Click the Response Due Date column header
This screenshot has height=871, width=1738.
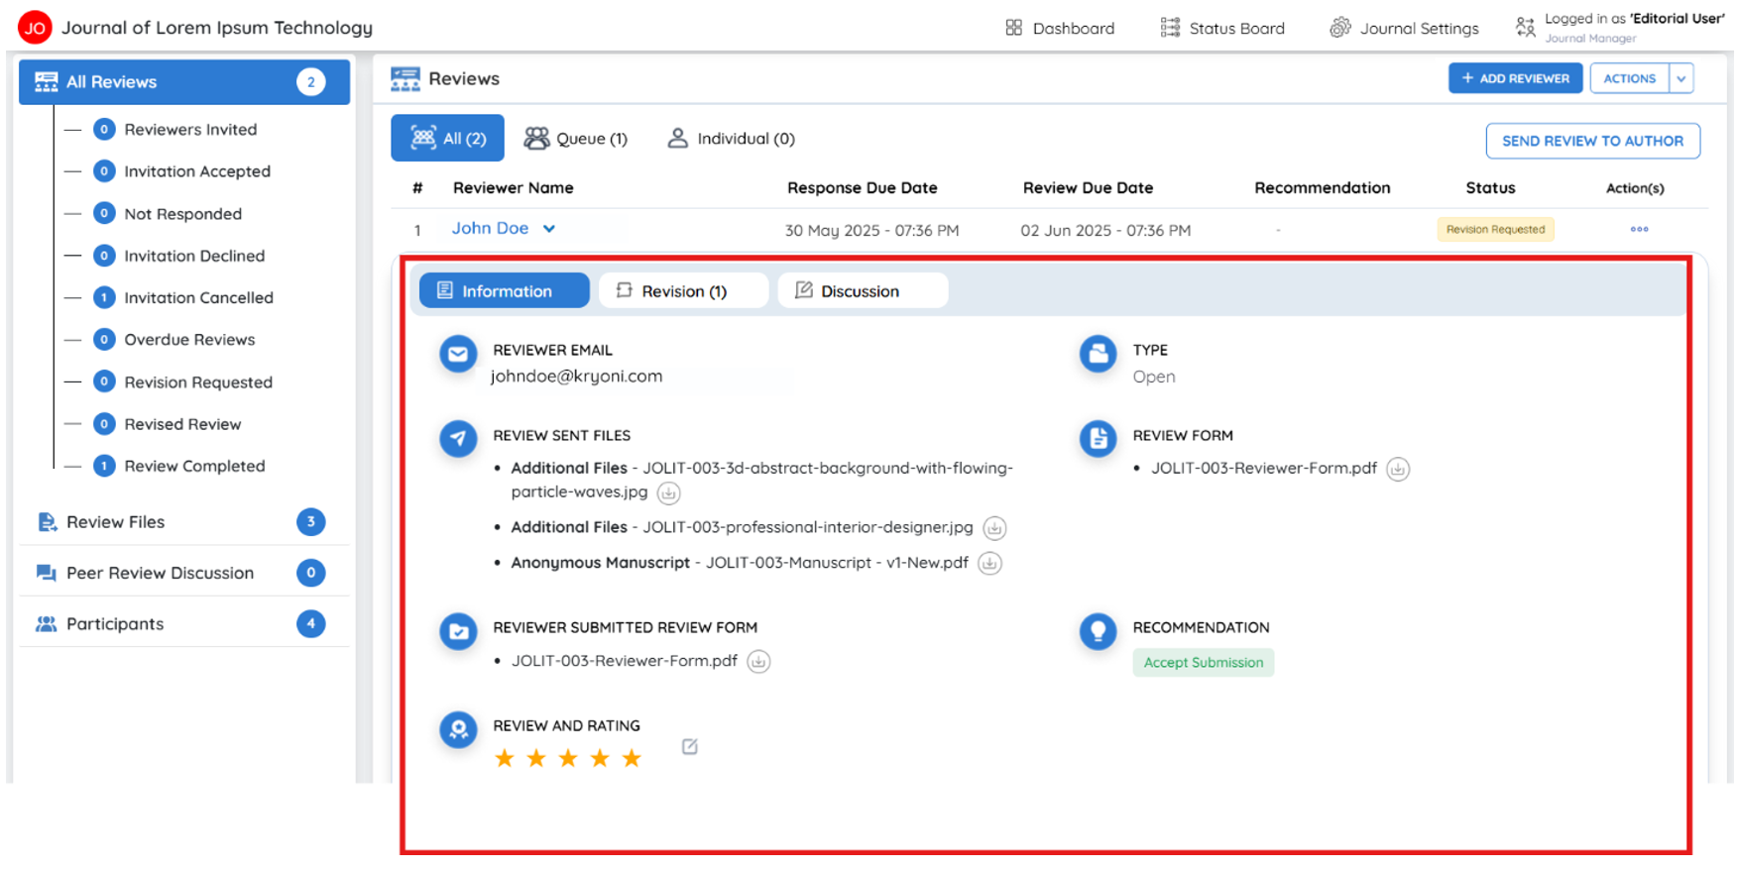862,188
